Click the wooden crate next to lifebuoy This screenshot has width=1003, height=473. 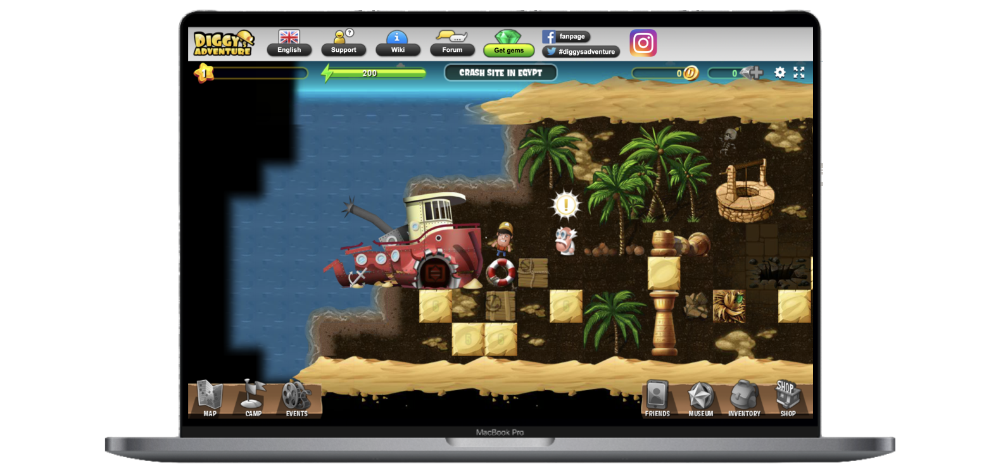point(533,273)
